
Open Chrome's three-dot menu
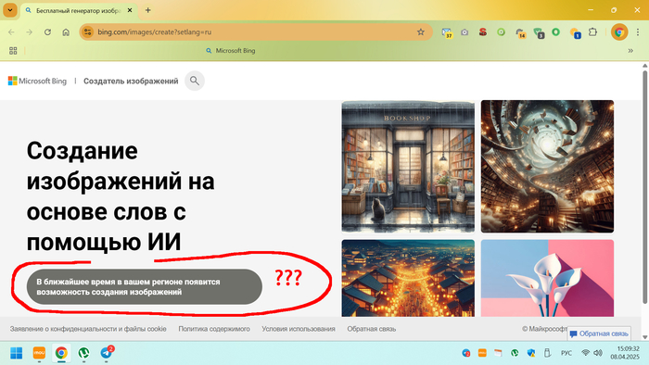tap(638, 31)
